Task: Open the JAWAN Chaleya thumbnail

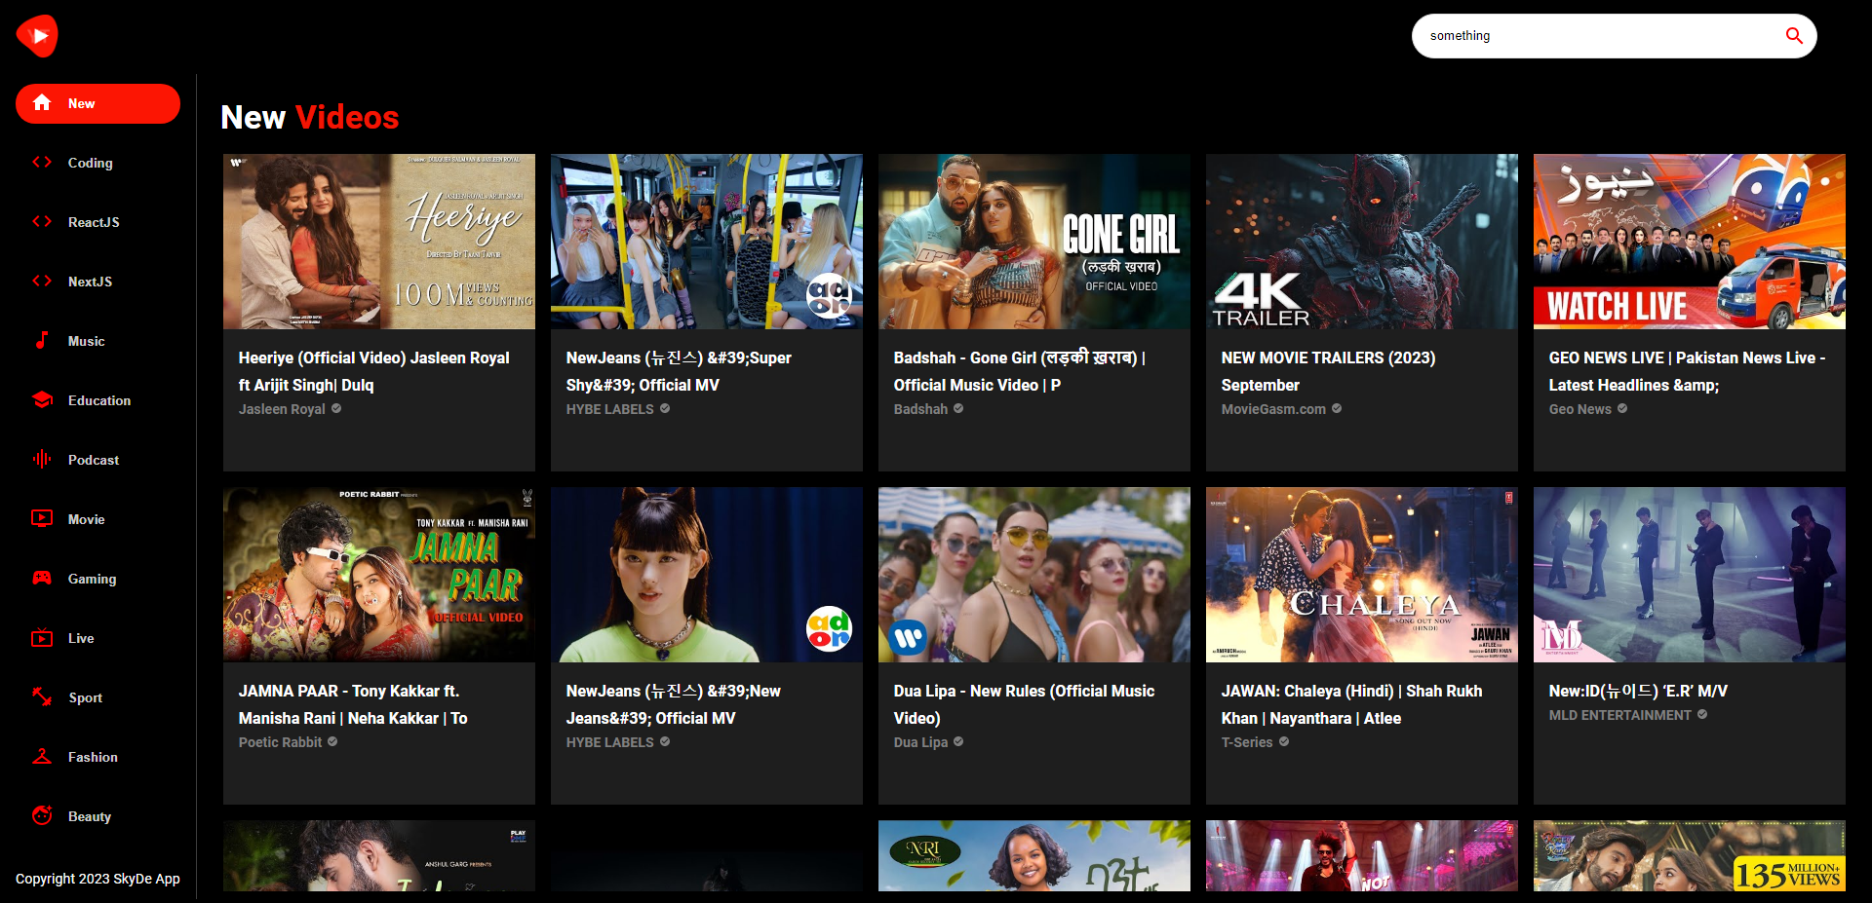Action: (x=1361, y=574)
